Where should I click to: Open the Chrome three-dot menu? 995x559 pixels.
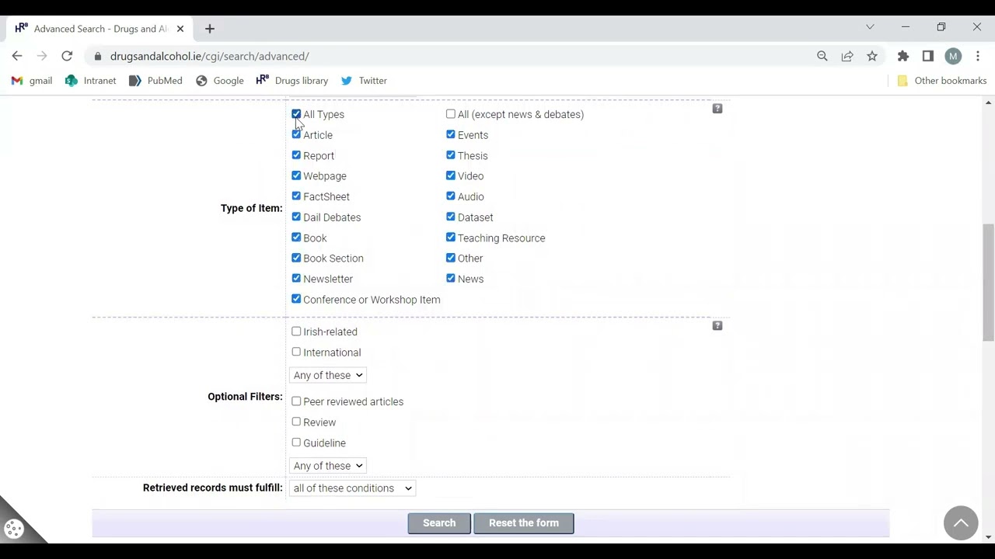[x=978, y=56]
